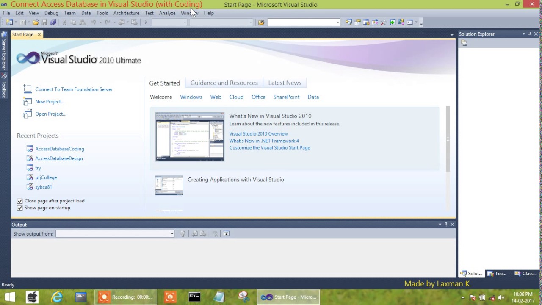
Task: Click Open Project icon on Start Page
Action: point(27,114)
